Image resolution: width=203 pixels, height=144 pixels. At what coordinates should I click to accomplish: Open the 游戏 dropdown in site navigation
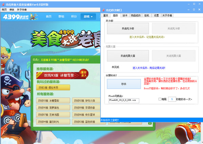(88, 17)
